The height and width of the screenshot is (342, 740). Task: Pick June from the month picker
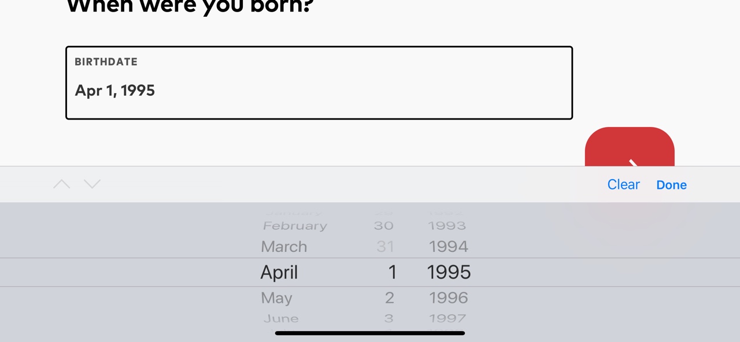coord(281,318)
